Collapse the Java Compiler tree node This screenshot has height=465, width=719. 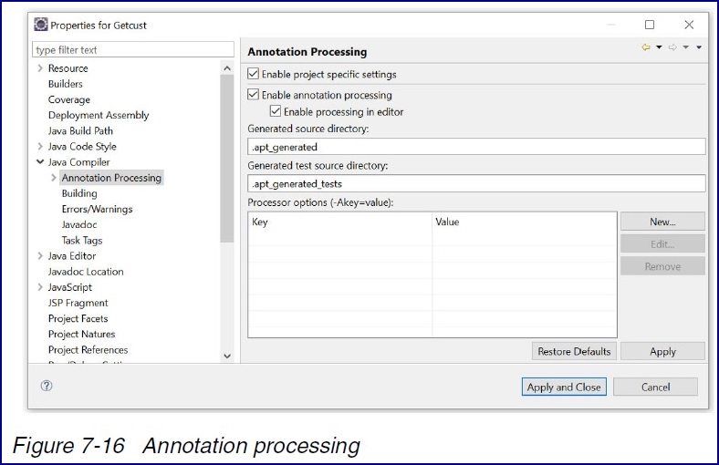pos(40,162)
